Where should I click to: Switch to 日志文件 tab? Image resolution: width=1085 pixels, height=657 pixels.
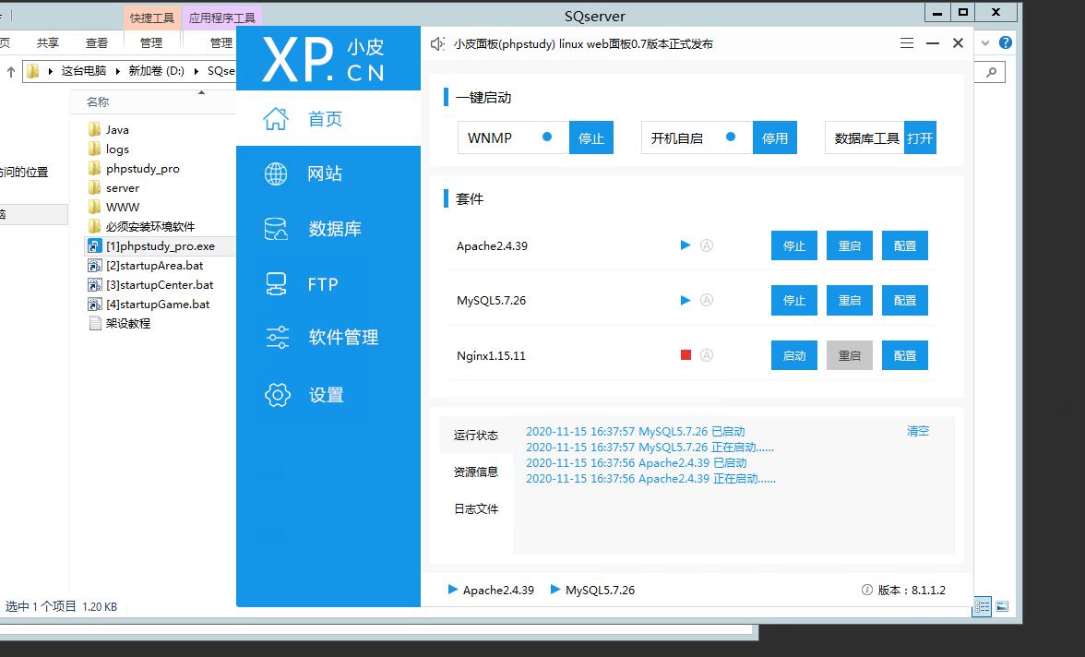pos(476,508)
